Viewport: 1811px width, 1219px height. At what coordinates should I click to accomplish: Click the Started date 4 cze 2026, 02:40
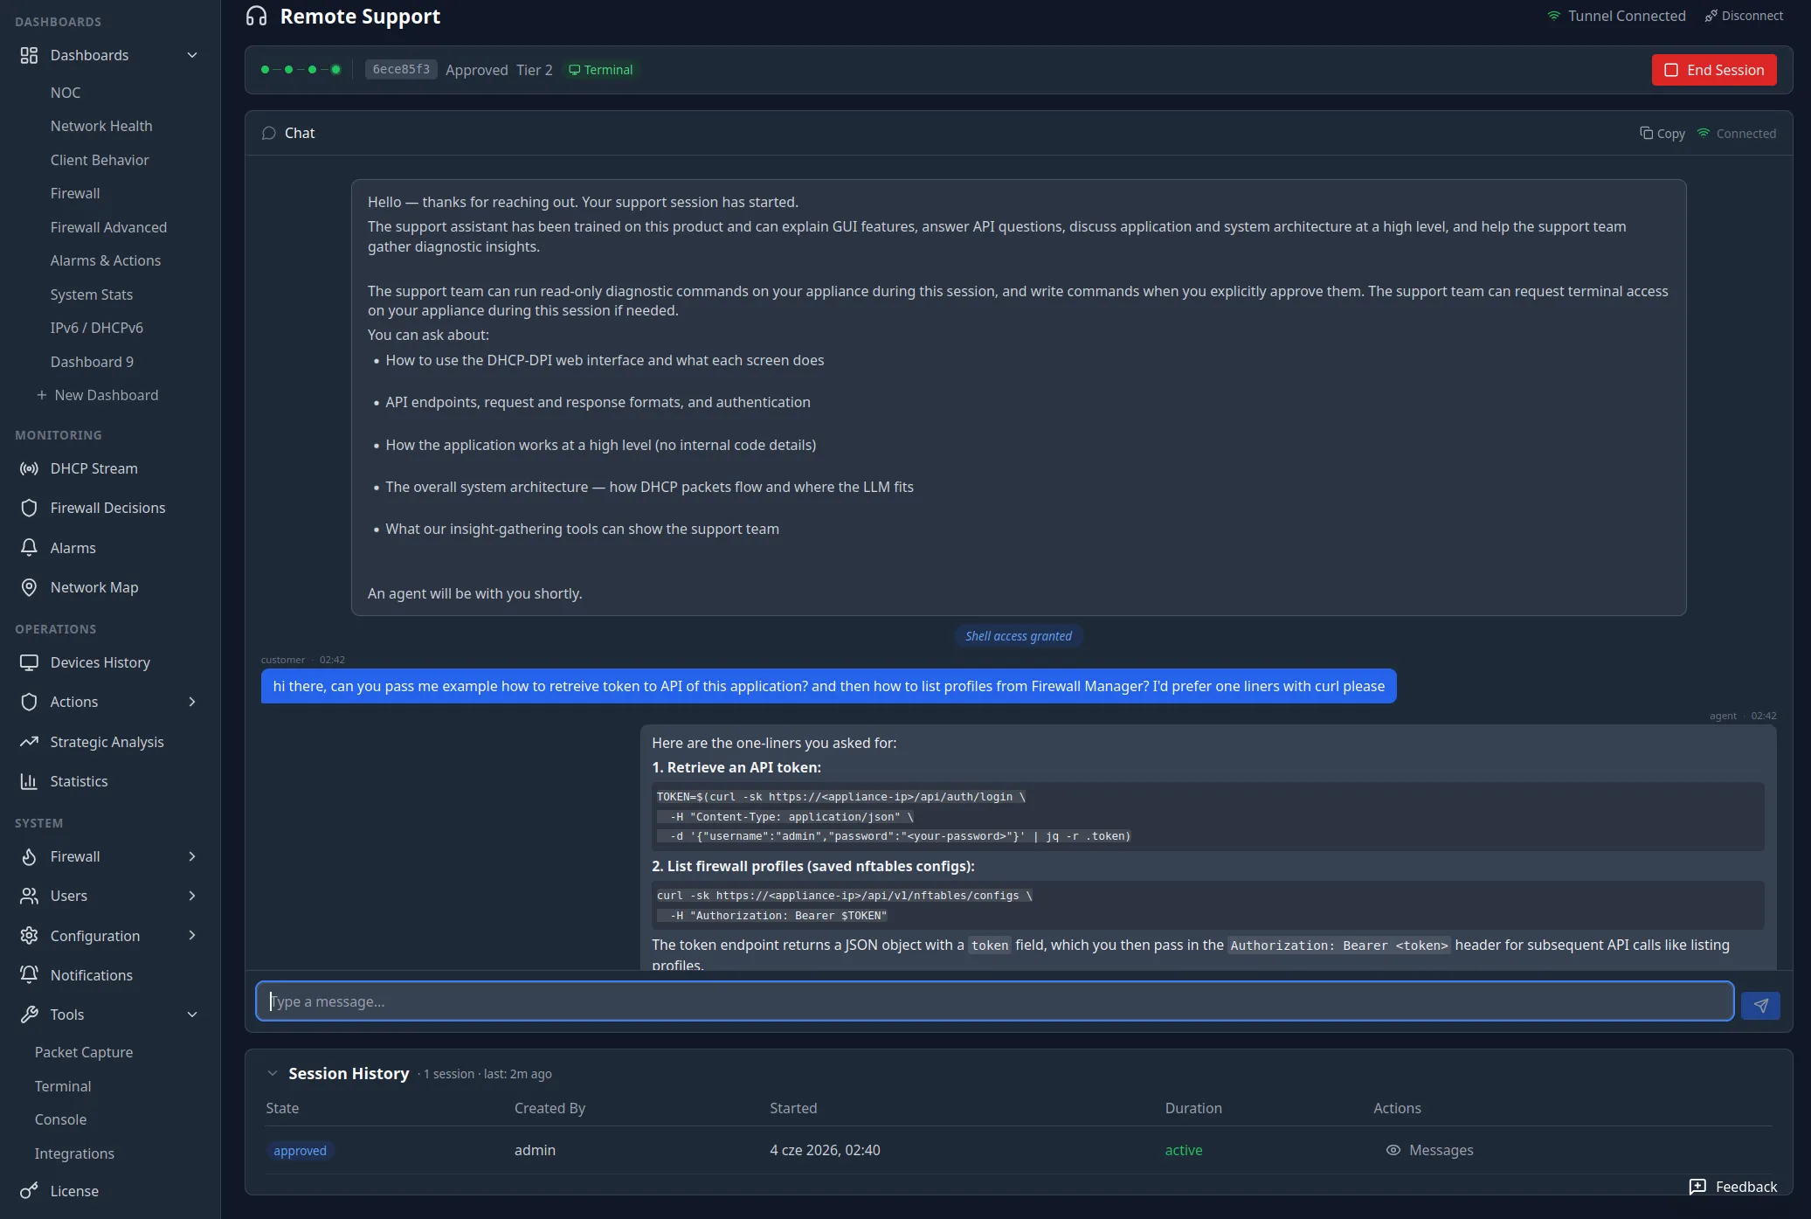(x=825, y=1150)
